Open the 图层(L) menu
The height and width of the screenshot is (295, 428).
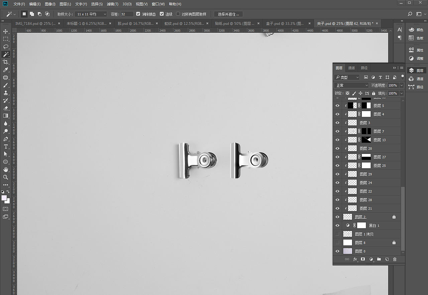[x=65, y=4]
